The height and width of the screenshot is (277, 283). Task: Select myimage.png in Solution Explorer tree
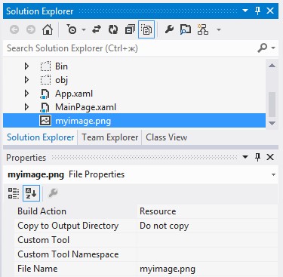click(x=134, y=121)
